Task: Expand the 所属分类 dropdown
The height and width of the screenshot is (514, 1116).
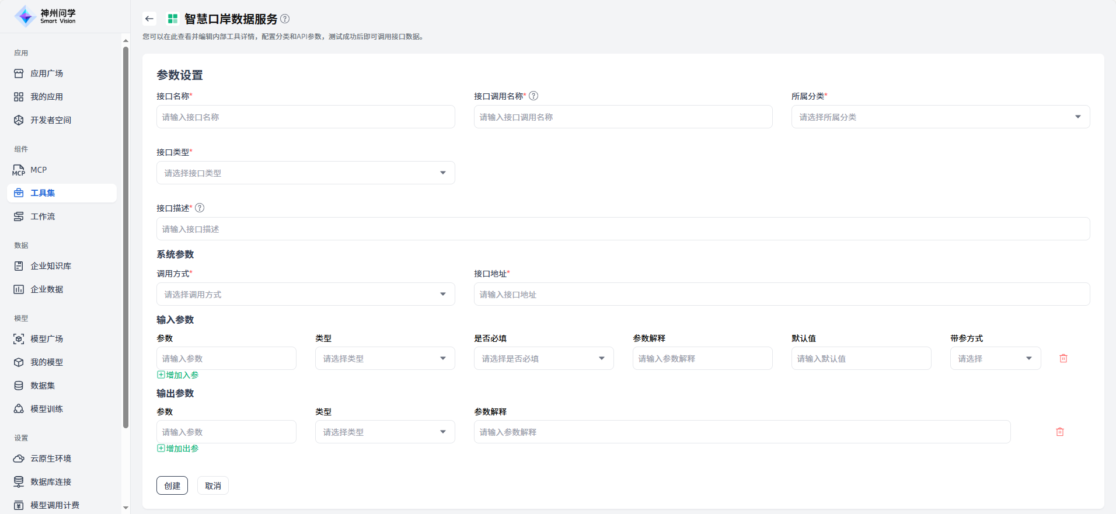Action: 940,117
